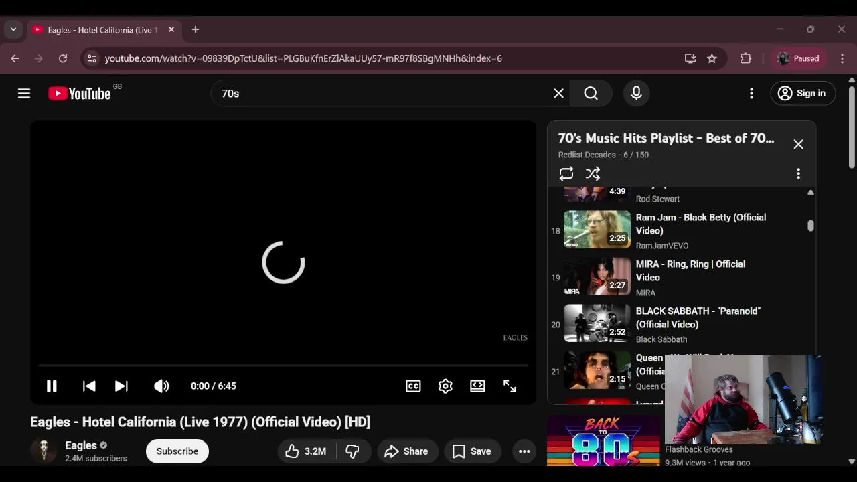Sign in to YouTube

click(803, 94)
